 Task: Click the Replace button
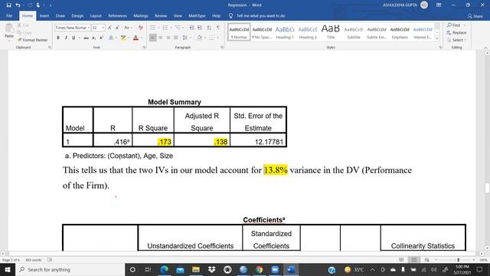point(456,32)
